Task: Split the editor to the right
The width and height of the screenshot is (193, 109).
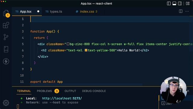Action: 181,12
